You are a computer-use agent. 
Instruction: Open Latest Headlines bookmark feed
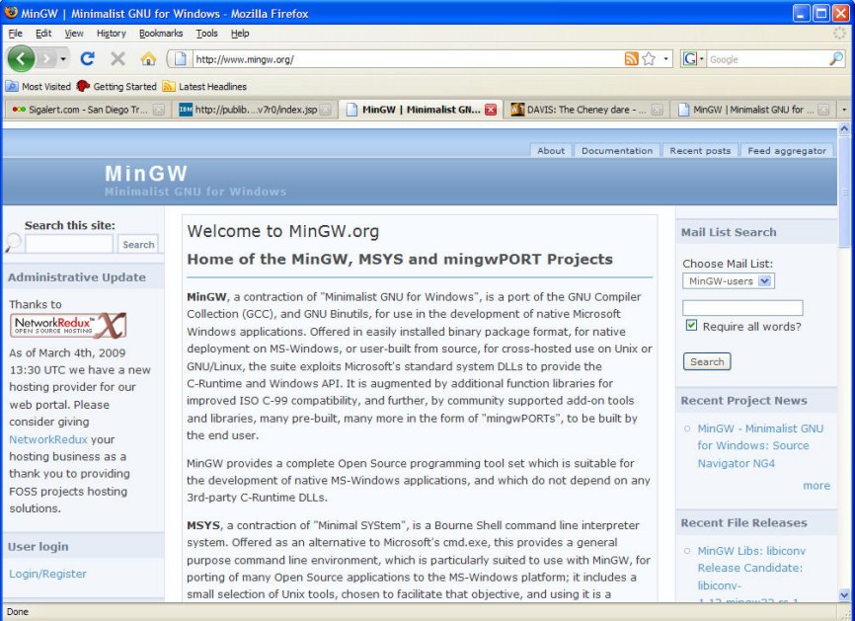coord(204,87)
